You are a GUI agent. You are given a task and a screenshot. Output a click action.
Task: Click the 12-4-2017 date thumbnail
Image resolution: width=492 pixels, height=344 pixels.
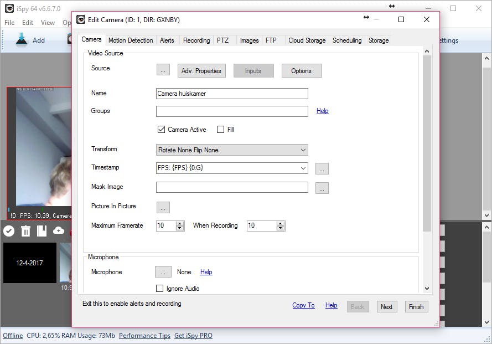[x=30, y=263]
